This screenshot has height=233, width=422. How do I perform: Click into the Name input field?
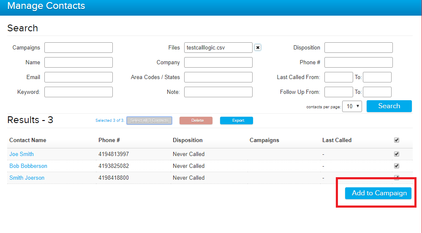(79, 63)
